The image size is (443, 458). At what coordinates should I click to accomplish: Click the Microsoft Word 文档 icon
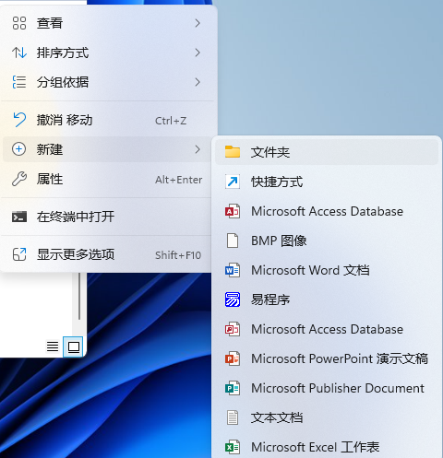[233, 270]
